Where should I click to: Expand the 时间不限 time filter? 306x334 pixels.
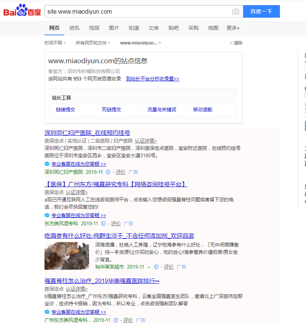(x=55, y=43)
